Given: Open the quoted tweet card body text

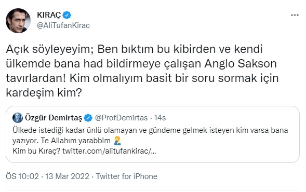Looking at the screenshot, I should (x=150, y=141).
